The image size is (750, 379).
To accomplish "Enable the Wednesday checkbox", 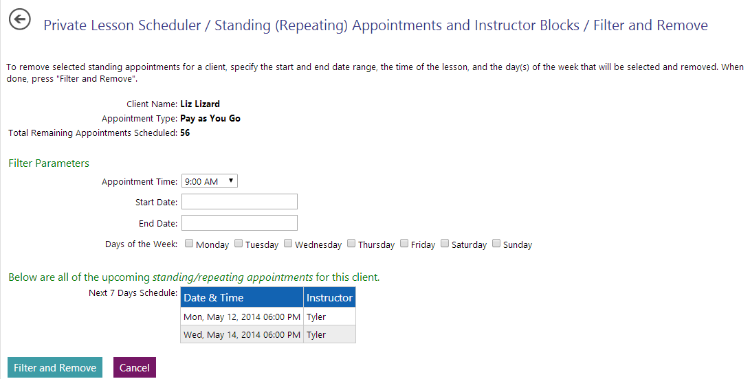I will click(x=288, y=244).
